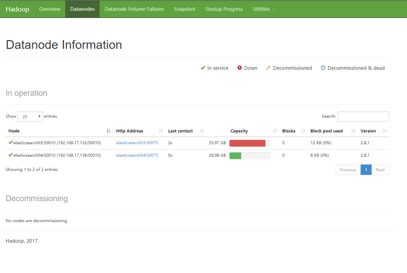Sort by Http Address column arrows
The width and height of the screenshot is (407, 273).
click(161, 131)
